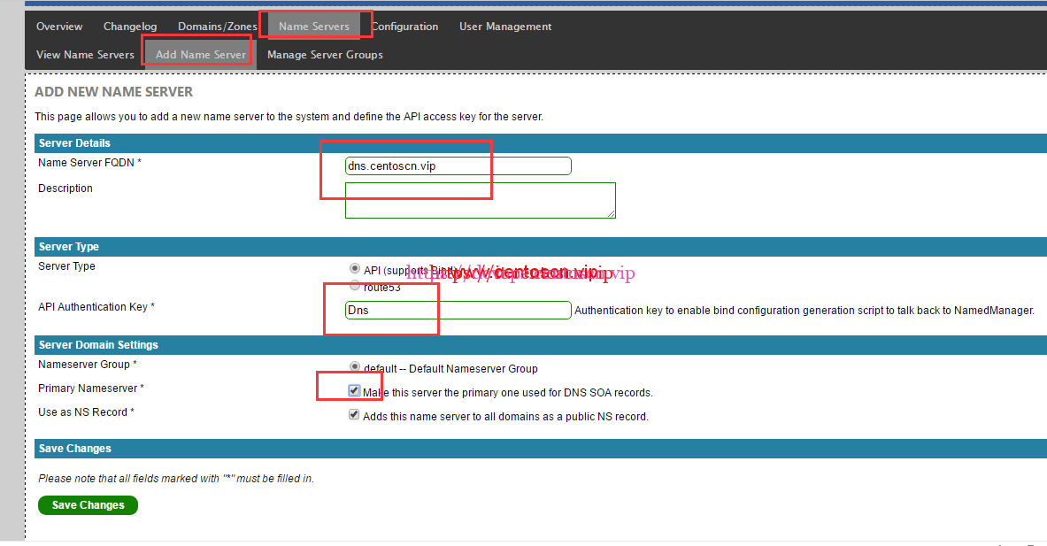
Task: Toggle the Primary Nameserver checkbox
Action: (354, 390)
